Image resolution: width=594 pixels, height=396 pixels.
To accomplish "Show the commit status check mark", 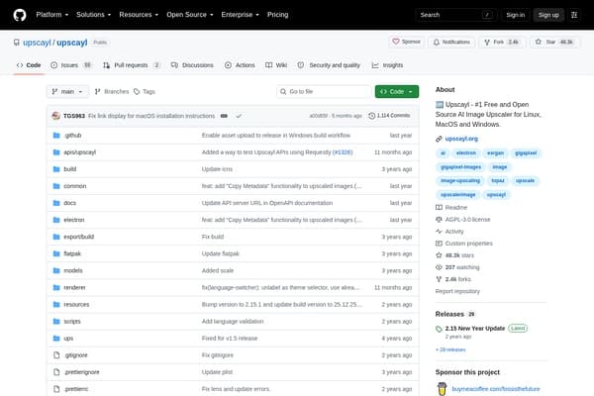I will click(x=239, y=116).
